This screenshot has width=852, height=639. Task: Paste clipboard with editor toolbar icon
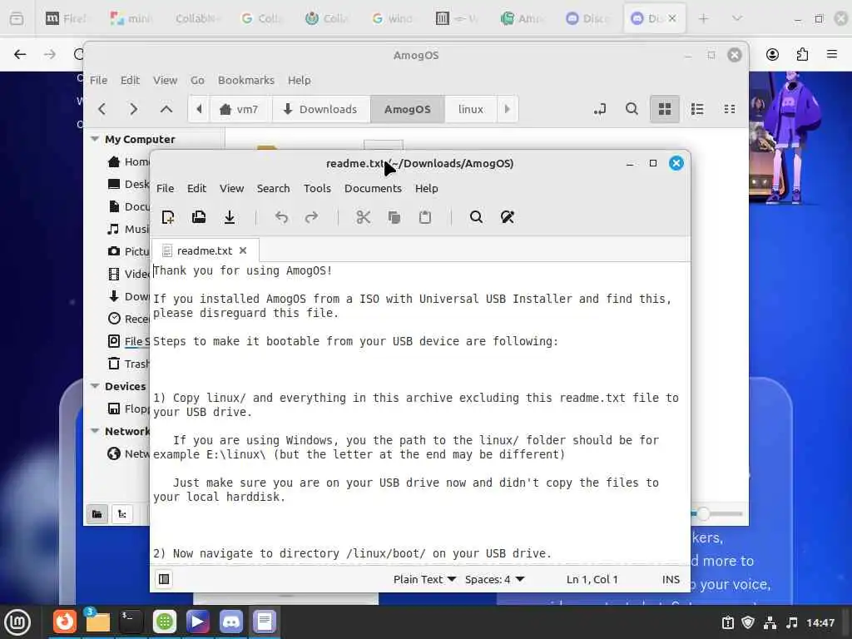click(425, 217)
